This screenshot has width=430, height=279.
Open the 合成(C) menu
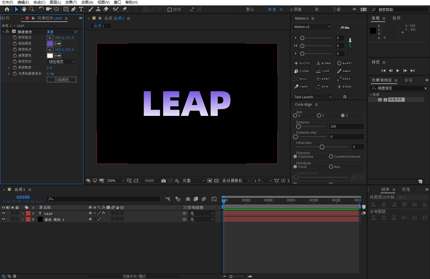[39, 2]
